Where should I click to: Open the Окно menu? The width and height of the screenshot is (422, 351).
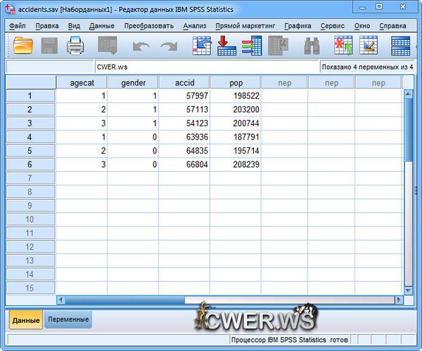tap(362, 26)
